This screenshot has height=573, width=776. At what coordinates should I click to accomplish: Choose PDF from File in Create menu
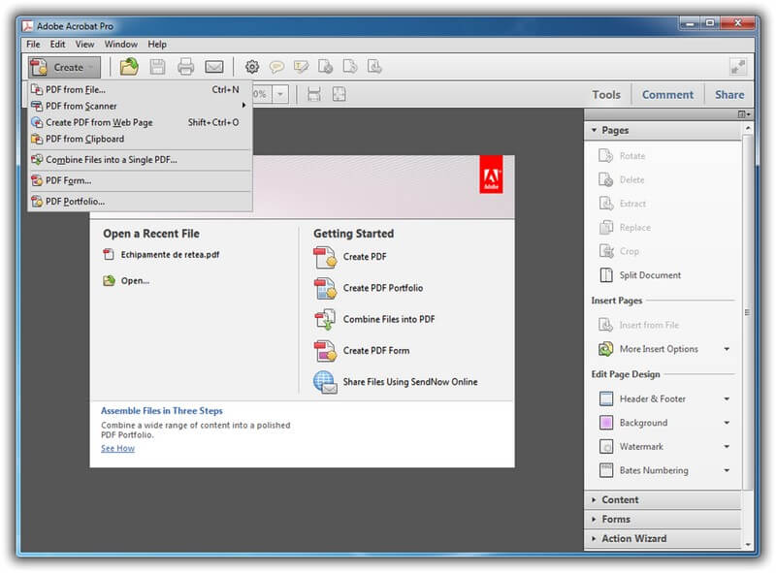click(x=140, y=89)
